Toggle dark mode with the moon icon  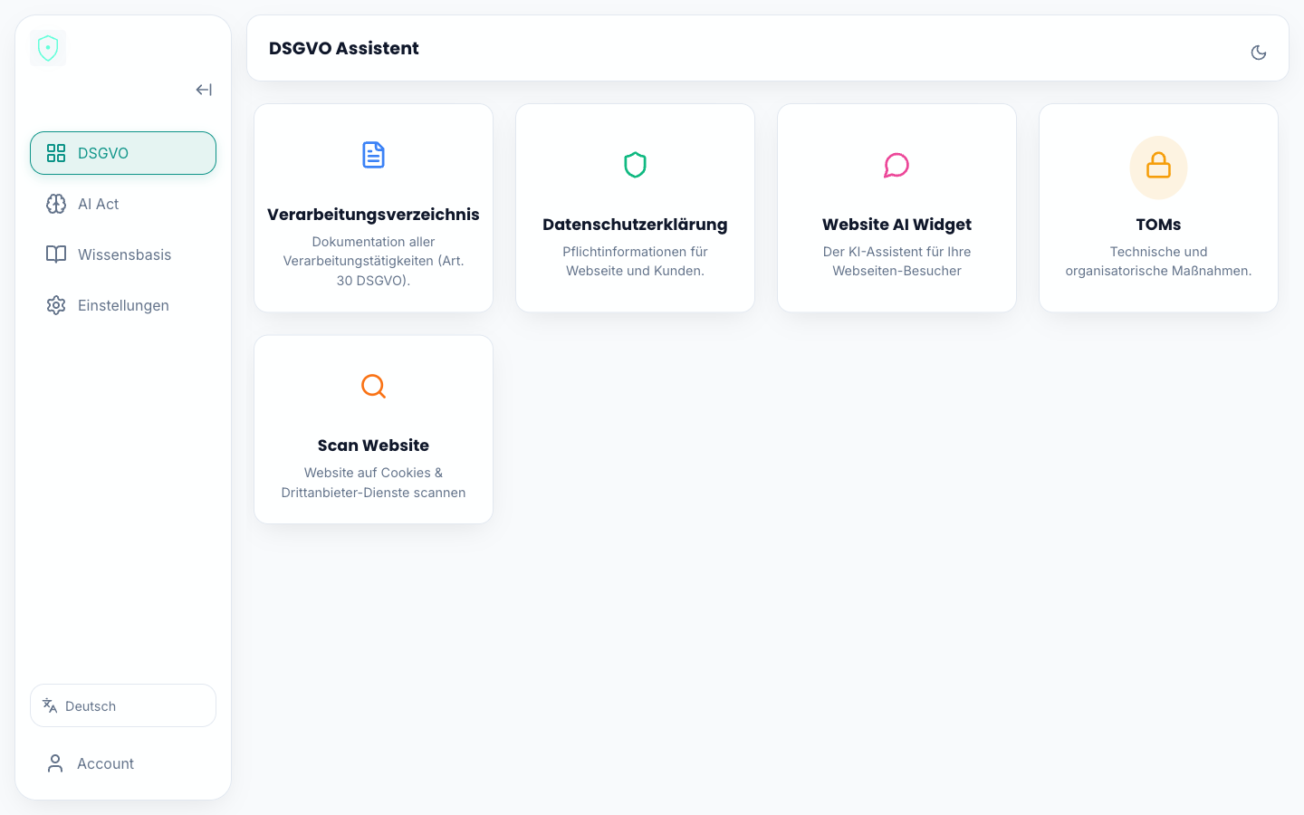click(1259, 53)
